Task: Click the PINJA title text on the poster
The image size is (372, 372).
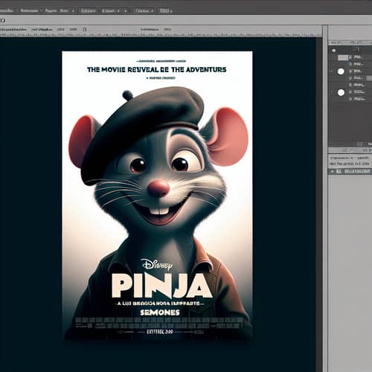Action: (161, 286)
